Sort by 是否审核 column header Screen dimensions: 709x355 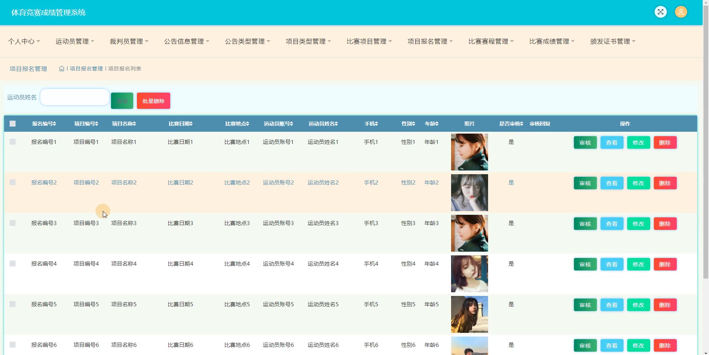coord(511,124)
